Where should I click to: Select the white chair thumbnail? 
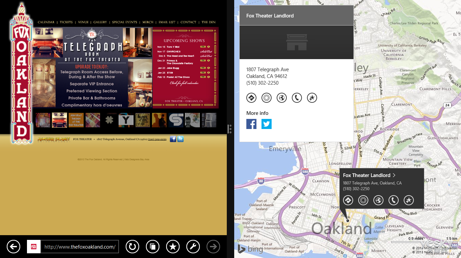pos(209,120)
